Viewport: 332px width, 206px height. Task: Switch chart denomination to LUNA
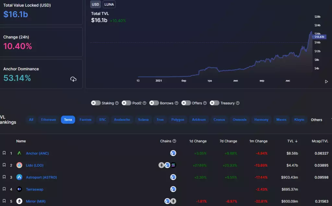[109, 4]
